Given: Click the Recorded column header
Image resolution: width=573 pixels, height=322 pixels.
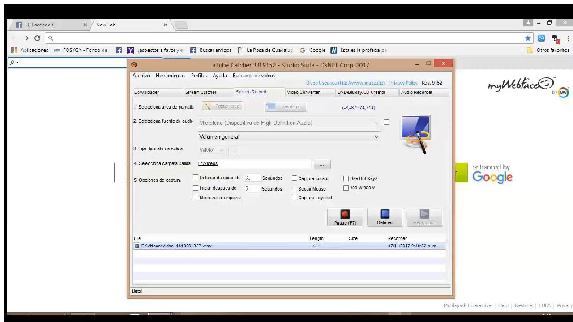Looking at the screenshot, I should pos(398,238).
